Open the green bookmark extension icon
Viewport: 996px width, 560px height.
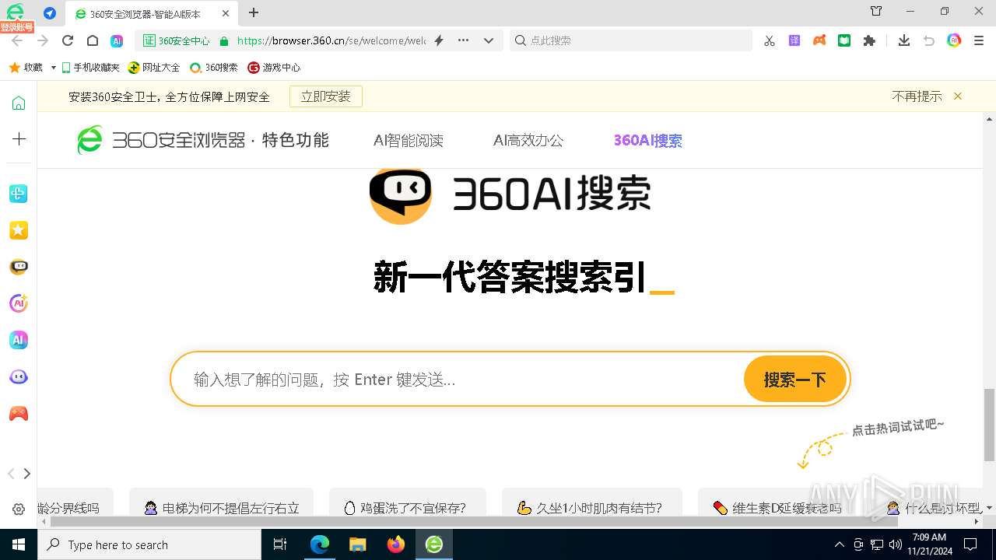[844, 40]
